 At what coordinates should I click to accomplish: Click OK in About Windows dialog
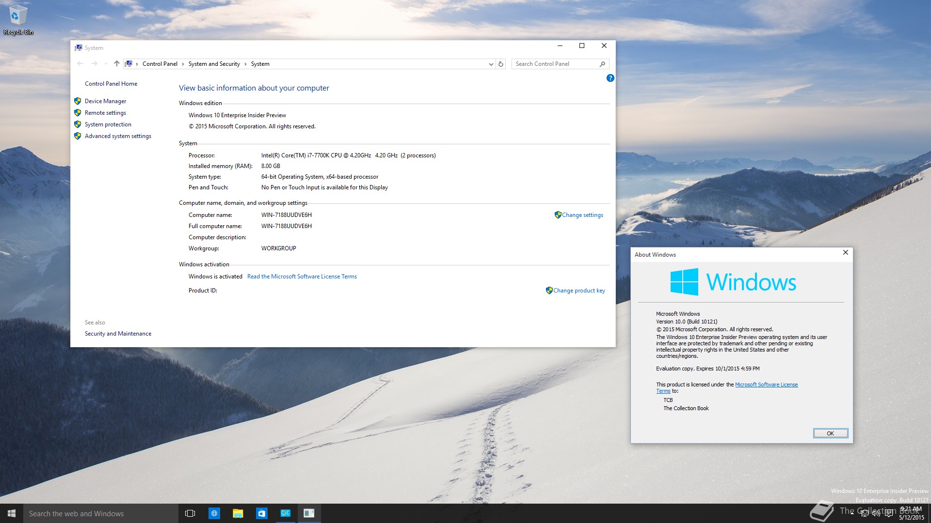click(830, 433)
